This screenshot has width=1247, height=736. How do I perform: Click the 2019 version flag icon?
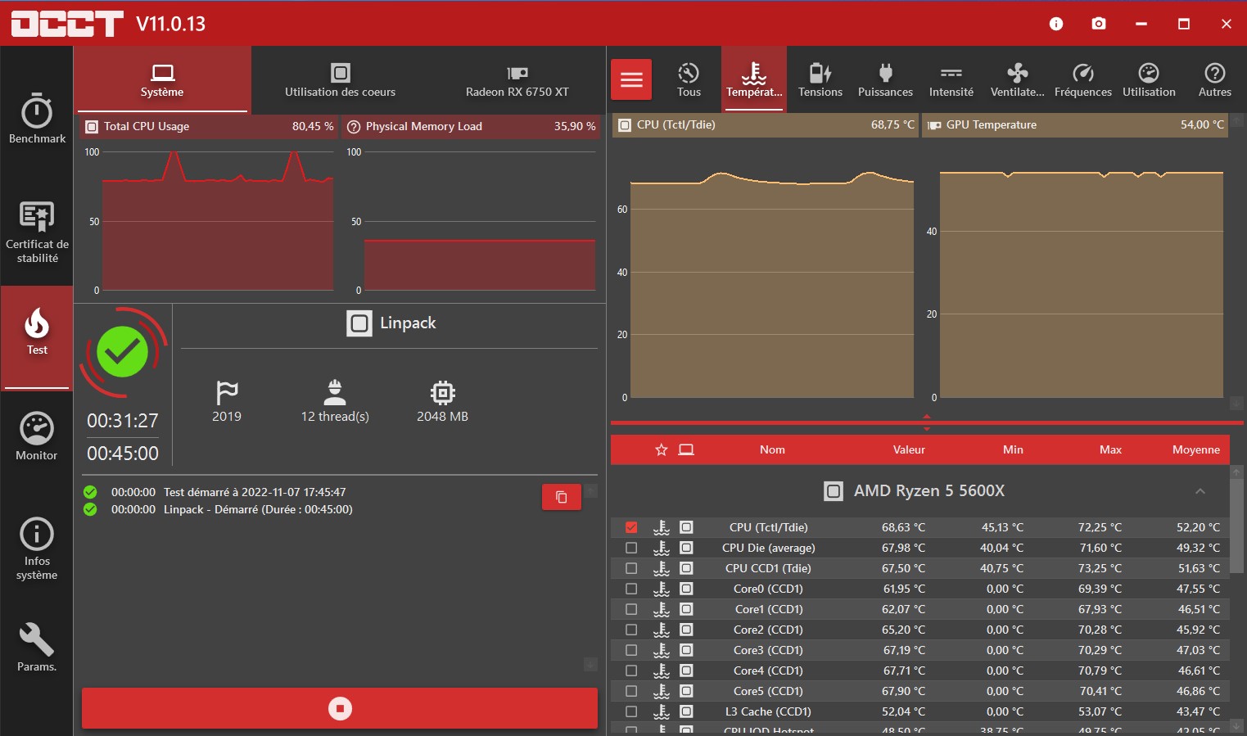coord(227,392)
